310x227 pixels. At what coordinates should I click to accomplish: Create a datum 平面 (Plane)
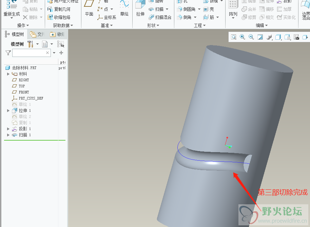[89, 8]
